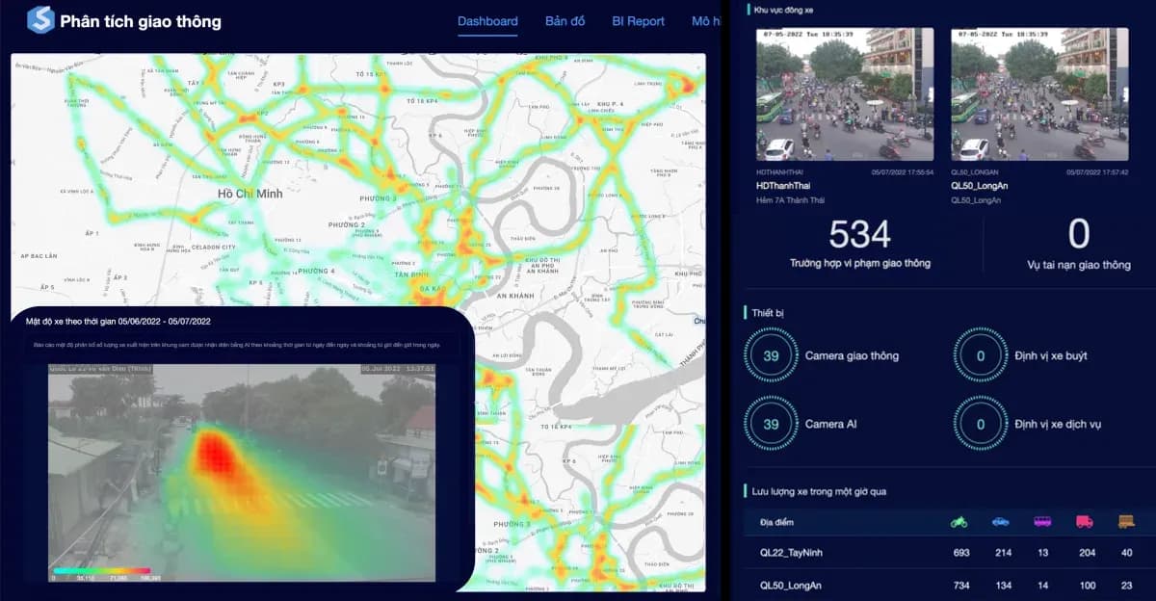Click the Phân tích giao thông logo icon
The width and height of the screenshot is (1156, 601).
pyautogui.click(x=40, y=20)
